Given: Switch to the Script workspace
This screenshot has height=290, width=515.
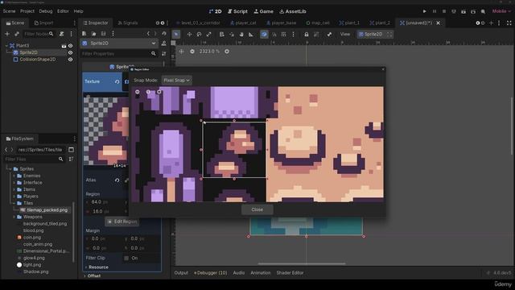Looking at the screenshot, I should coord(237,11).
